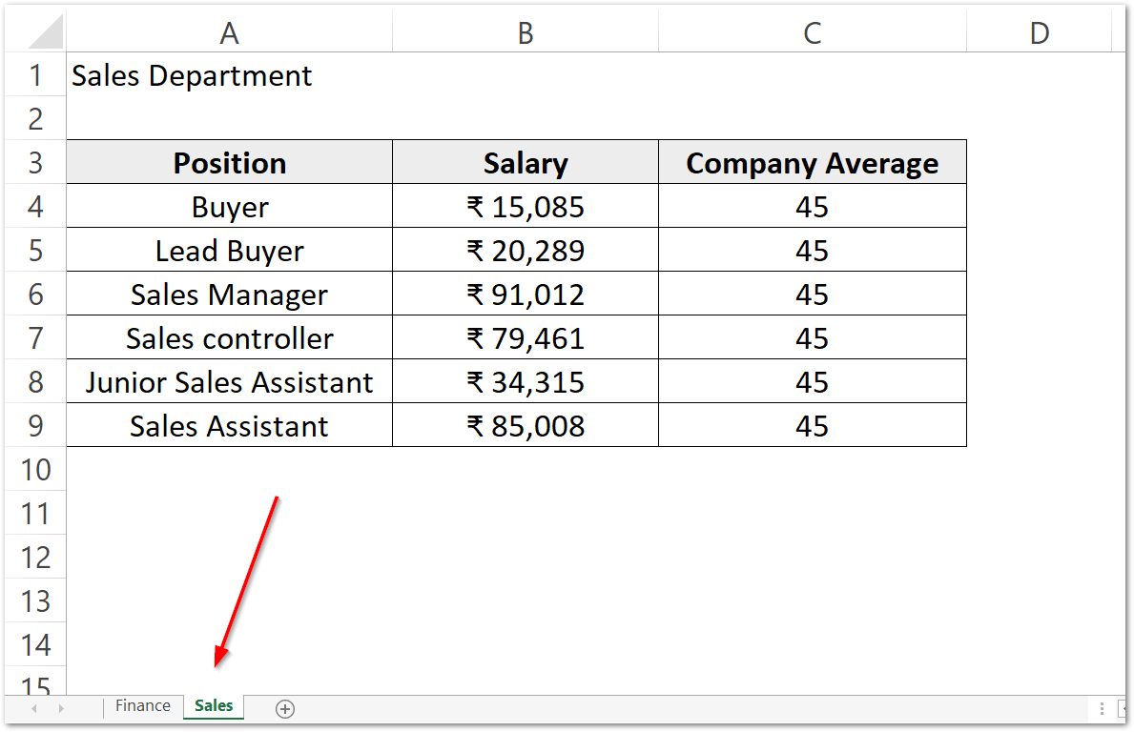Switch to the Finance sheet
The image size is (1134, 732).
coord(142,705)
